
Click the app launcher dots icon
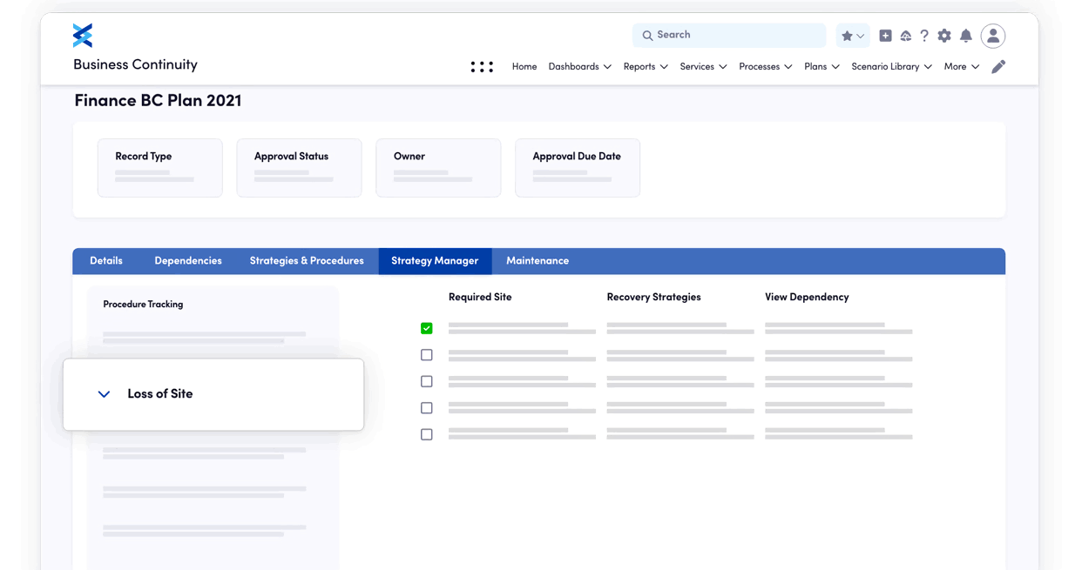coord(482,67)
